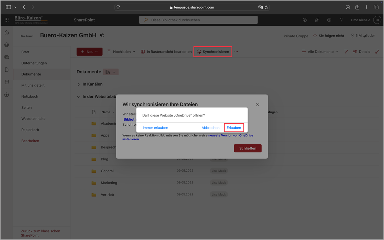Go back with the Safari back arrow
The height and width of the screenshot is (240, 384).
tap(24, 7)
